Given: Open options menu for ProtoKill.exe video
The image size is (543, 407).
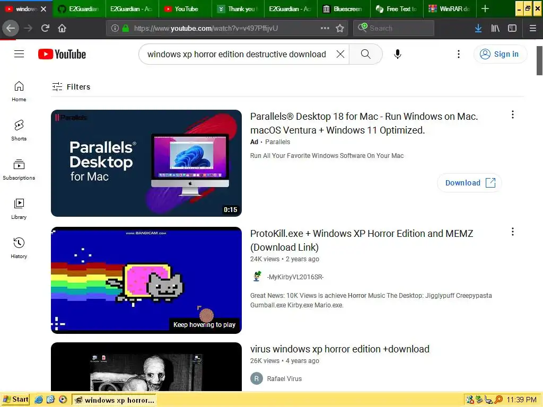Looking at the screenshot, I should (x=513, y=232).
